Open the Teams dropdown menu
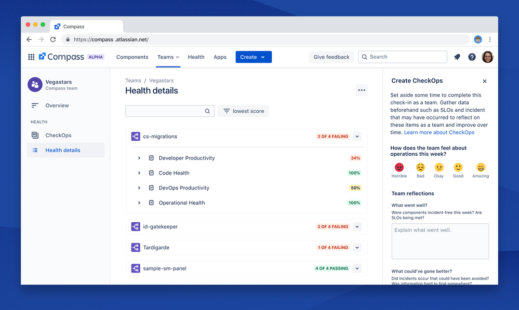This screenshot has width=519, height=310. pyautogui.click(x=168, y=57)
